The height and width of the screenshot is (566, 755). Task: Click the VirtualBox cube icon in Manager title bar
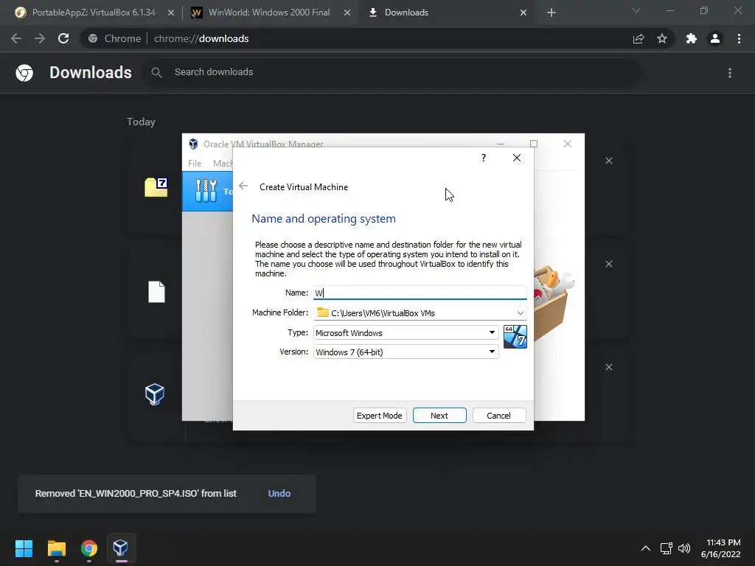[193, 144]
